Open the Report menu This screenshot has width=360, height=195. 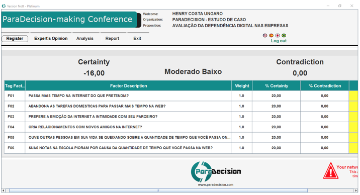click(112, 39)
